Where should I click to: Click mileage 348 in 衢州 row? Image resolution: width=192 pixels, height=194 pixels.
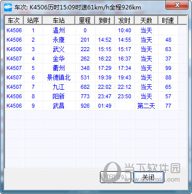point(85,68)
